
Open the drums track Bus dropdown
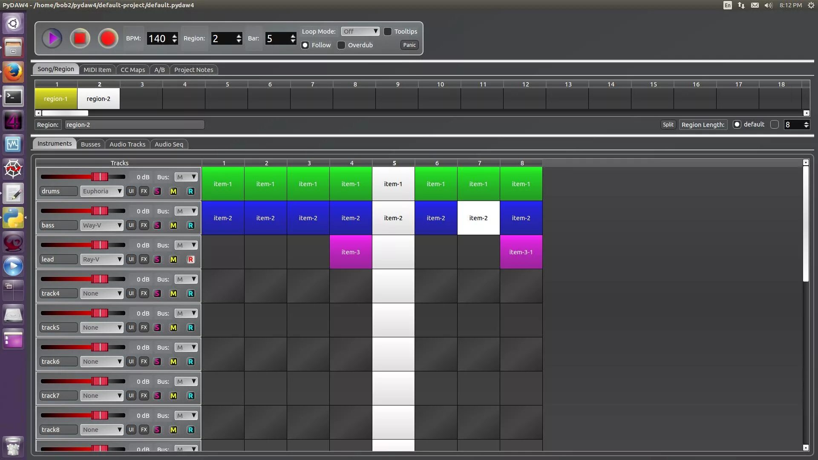(186, 177)
